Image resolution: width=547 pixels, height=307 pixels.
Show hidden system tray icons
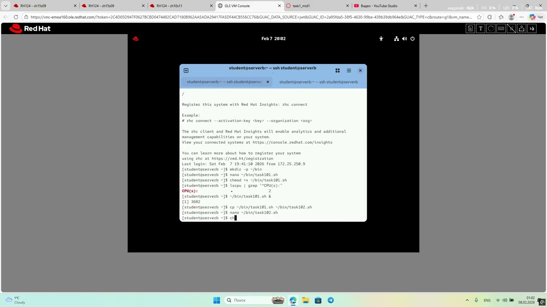coord(467,300)
